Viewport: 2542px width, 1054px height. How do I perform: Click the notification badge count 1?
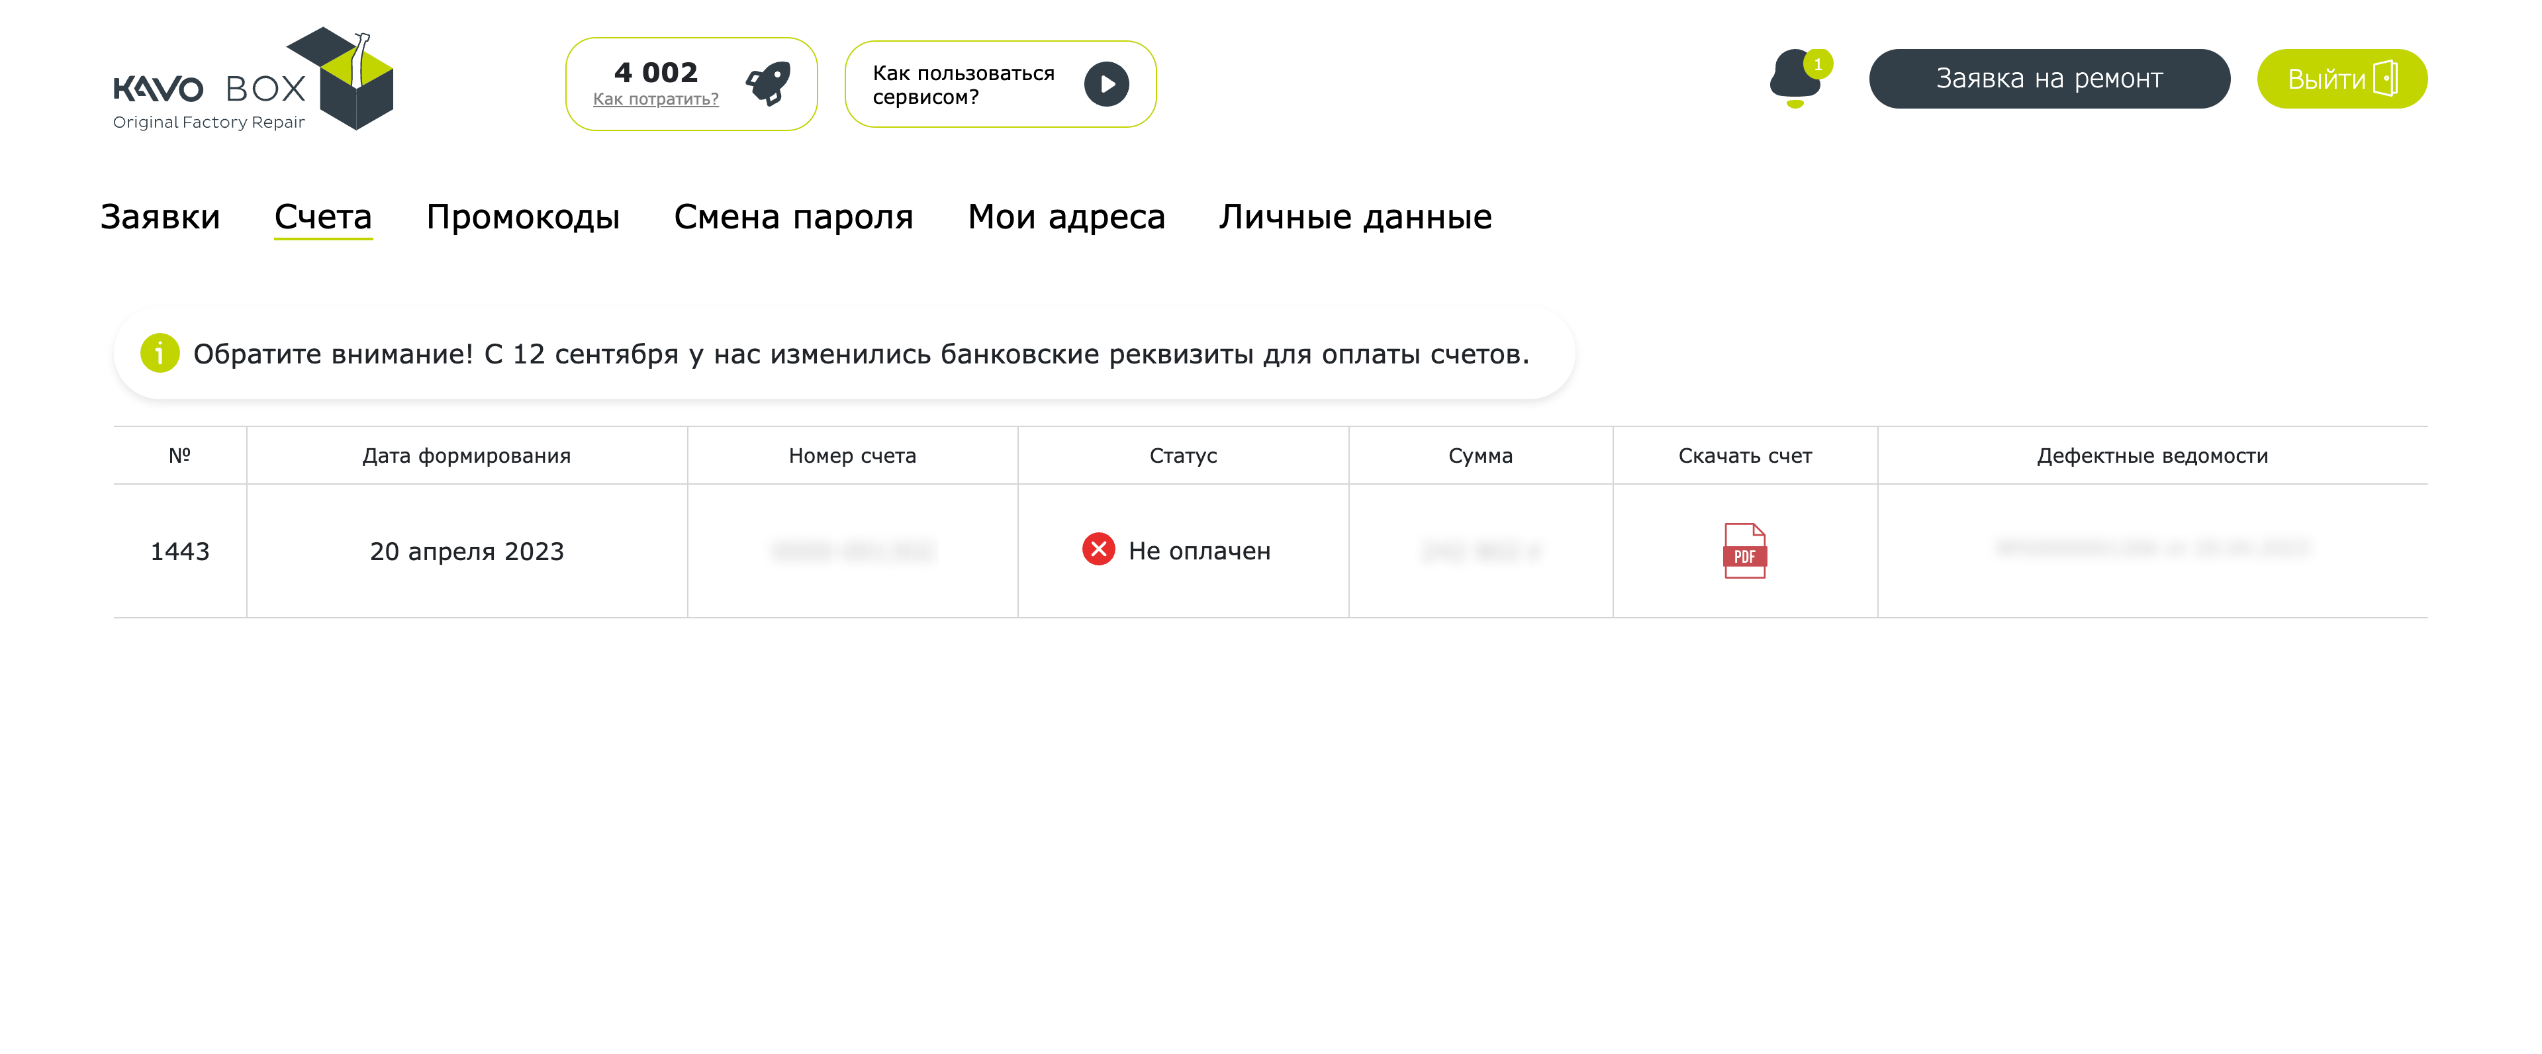pyautogui.click(x=1818, y=64)
